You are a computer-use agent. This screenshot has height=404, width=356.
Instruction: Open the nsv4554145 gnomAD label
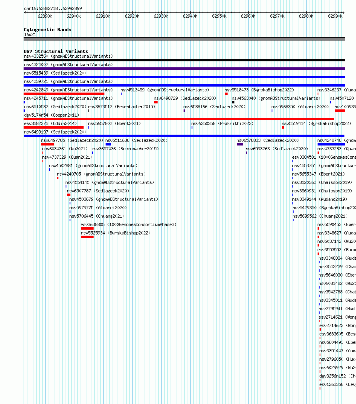pos(110,182)
